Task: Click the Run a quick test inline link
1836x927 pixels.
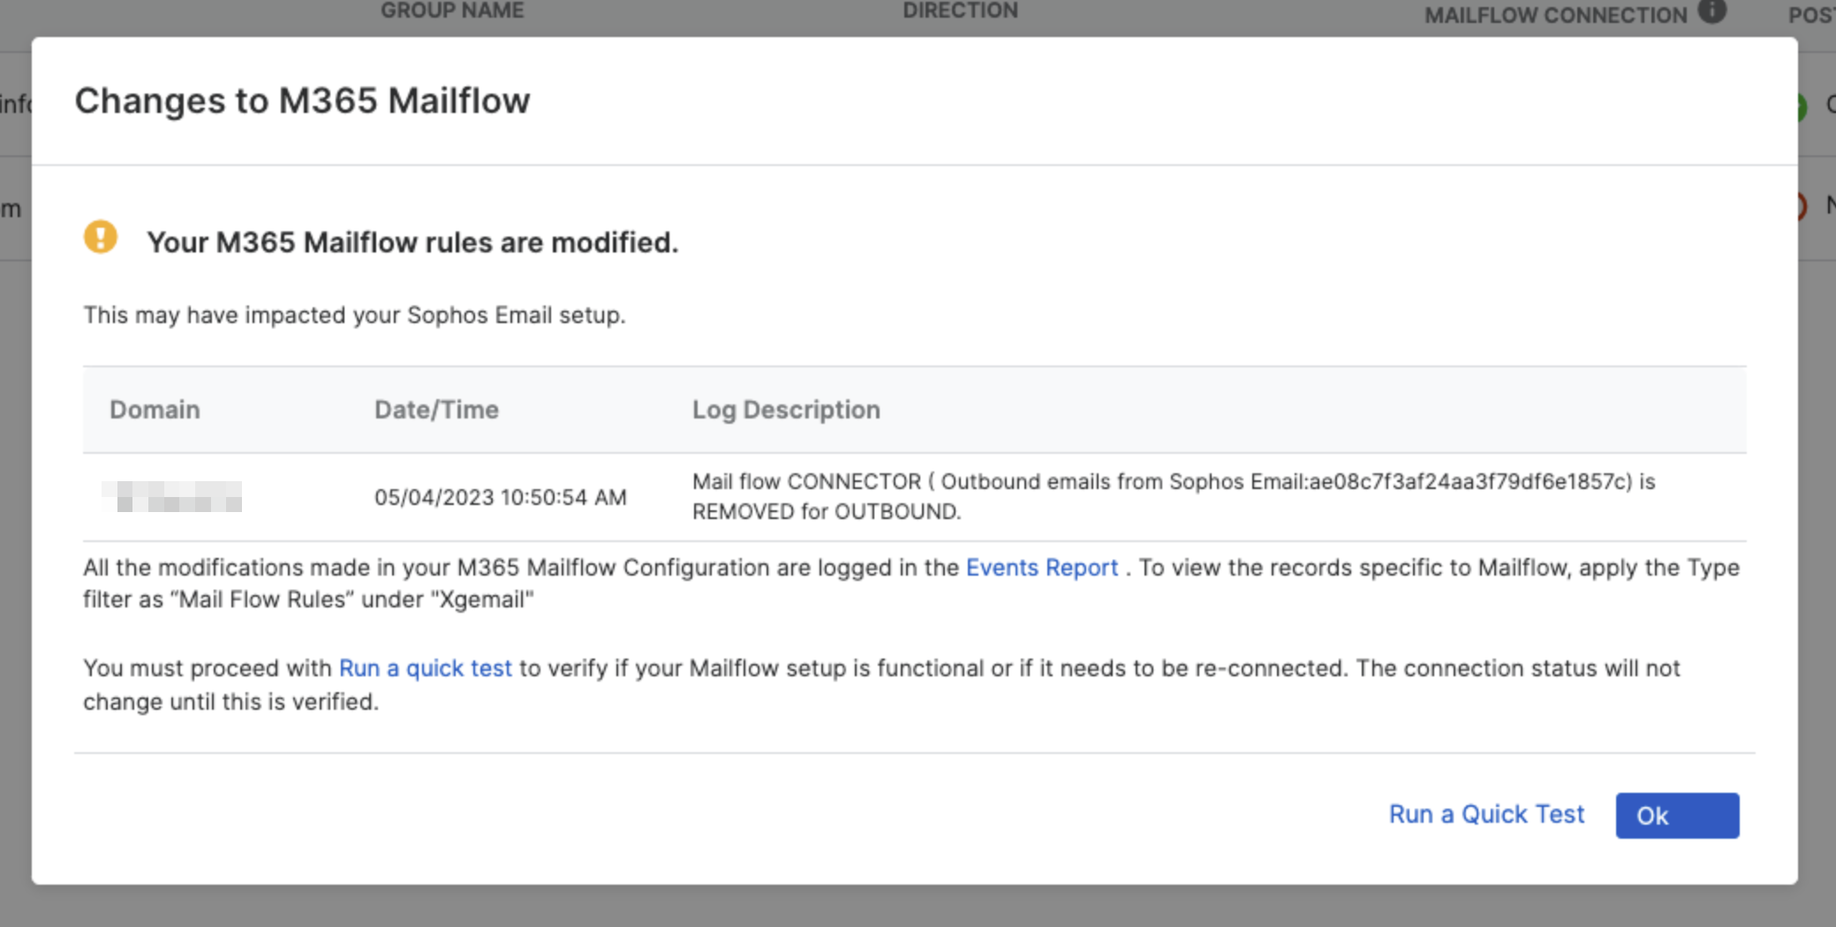Action: tap(425, 668)
